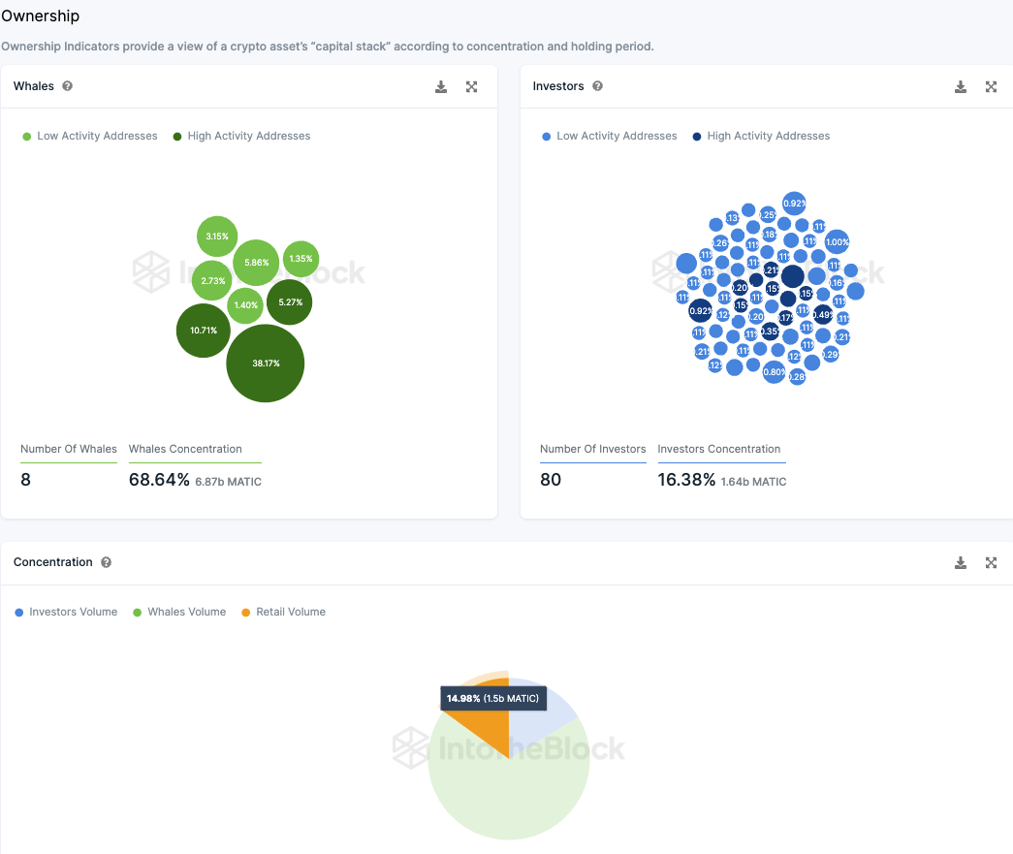
Task: Select the 10.71% whale bubble
Action: pos(204,331)
